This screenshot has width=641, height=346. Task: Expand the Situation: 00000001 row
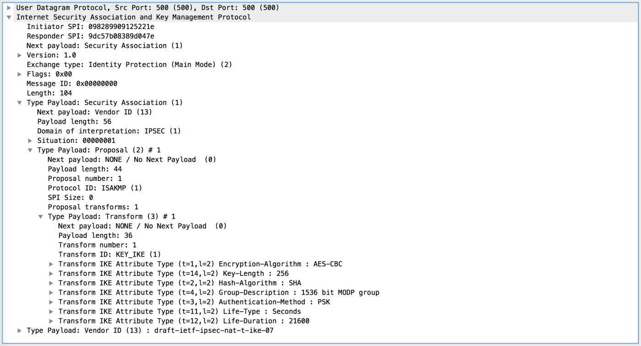tap(30, 140)
